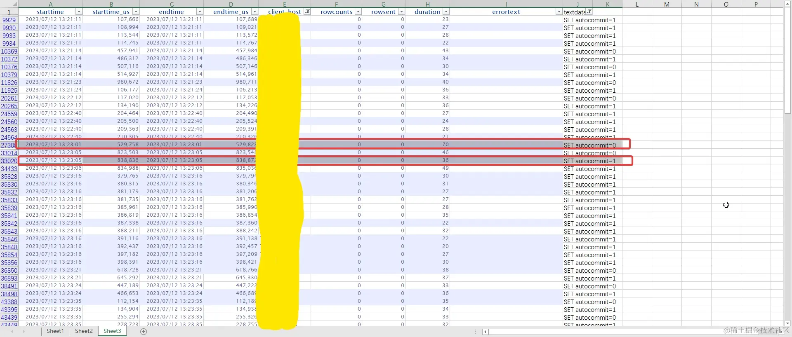Select column L header
The image size is (792, 337).
(x=637, y=4)
